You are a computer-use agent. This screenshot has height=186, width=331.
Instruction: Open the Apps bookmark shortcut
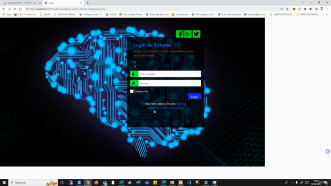[x=7, y=14]
